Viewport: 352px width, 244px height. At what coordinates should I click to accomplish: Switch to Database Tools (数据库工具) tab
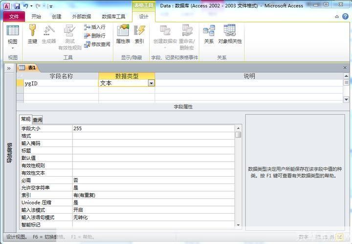[x=113, y=17]
